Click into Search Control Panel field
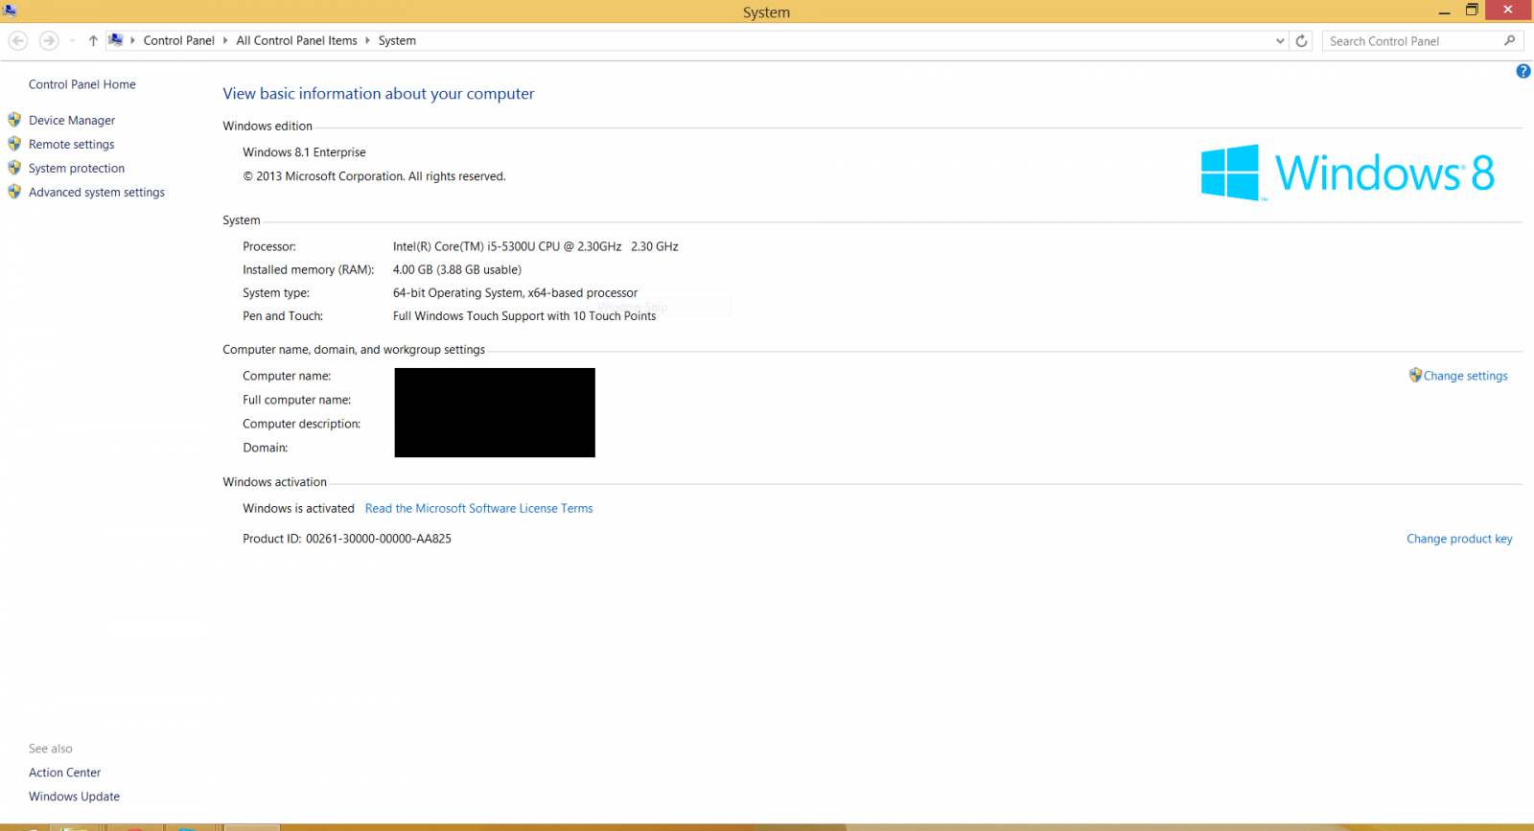Image resolution: width=1534 pixels, height=831 pixels. coord(1409,41)
